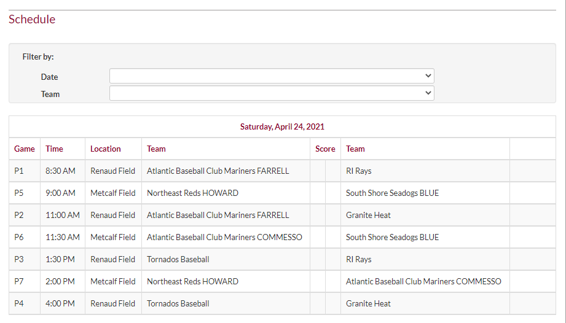This screenshot has width=566, height=323.
Task: Click the Schedule page heading
Action: pos(32,20)
